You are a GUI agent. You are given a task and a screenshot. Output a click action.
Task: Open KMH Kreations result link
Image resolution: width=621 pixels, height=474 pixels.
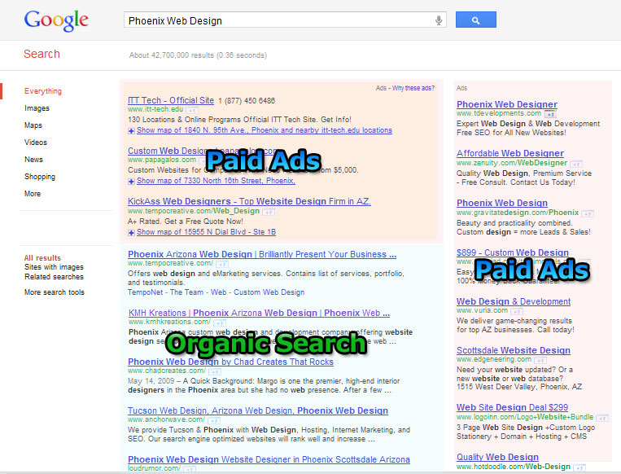259,313
